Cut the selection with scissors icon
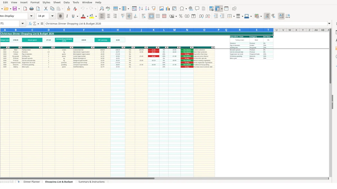This screenshot has height=189, width=337. [x=46, y=9]
